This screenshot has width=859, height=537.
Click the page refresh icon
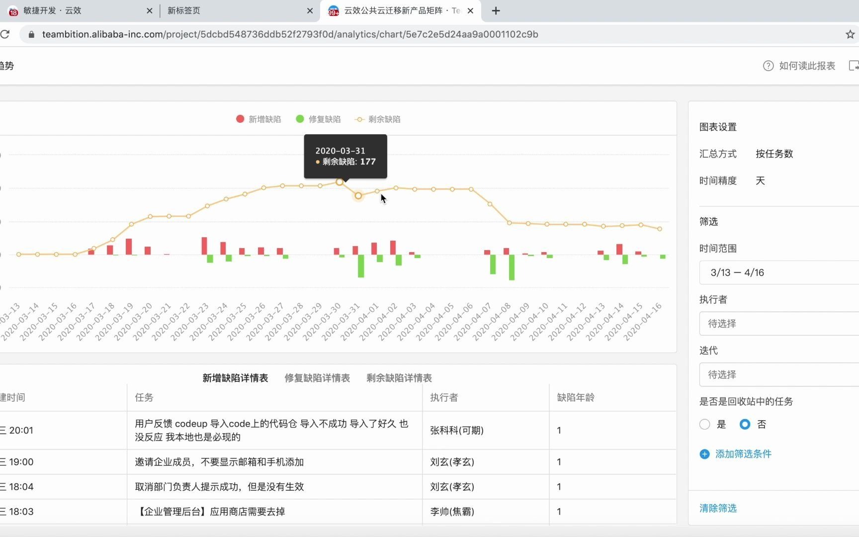click(x=6, y=34)
